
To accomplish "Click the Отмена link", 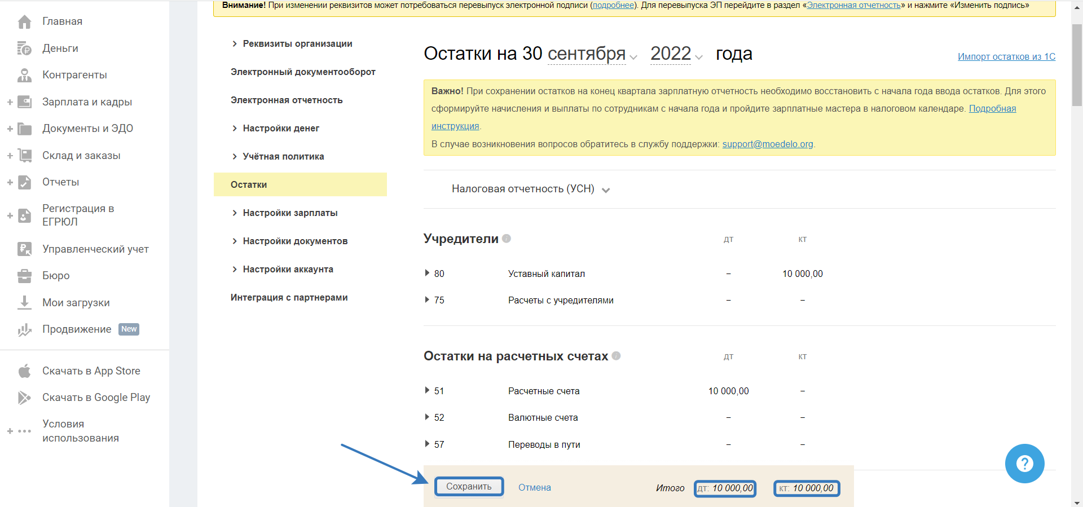I will coord(535,488).
